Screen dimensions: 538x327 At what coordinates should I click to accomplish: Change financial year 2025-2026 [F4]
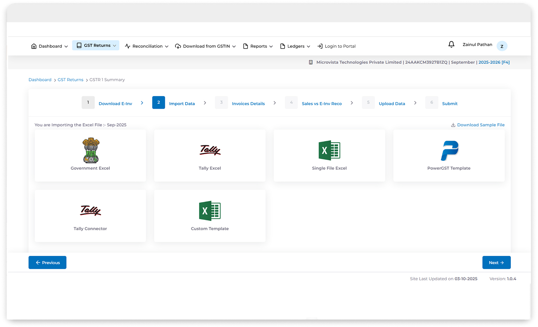tap(494, 62)
